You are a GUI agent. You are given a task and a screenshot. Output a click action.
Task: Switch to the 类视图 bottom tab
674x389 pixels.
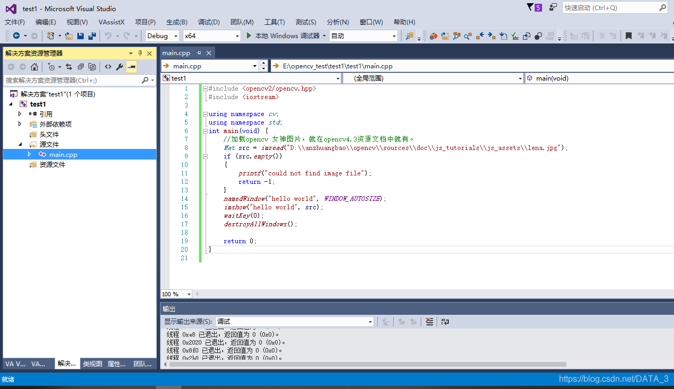pyautogui.click(x=93, y=364)
